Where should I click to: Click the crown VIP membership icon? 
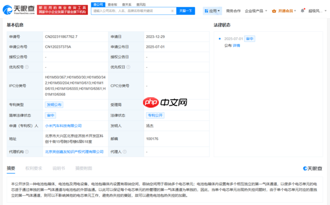tap(274, 11)
